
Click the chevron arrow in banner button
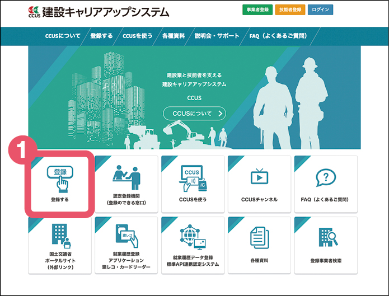(x=220, y=114)
